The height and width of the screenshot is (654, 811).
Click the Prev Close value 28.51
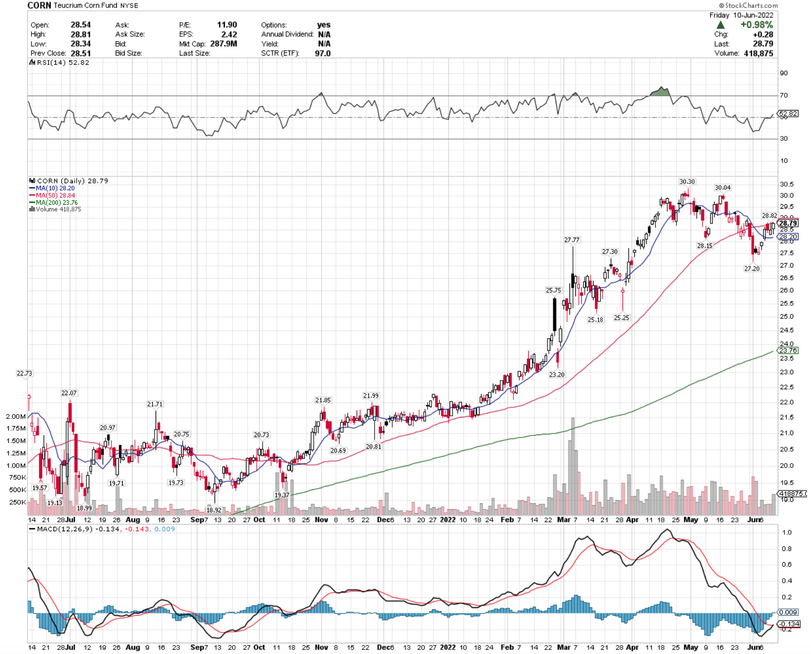point(81,53)
